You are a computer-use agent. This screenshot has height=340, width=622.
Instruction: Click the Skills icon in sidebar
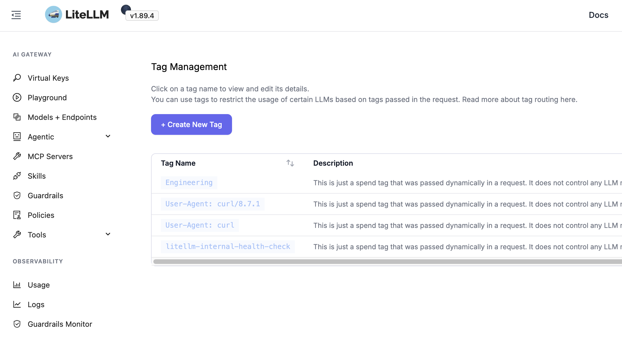17,176
